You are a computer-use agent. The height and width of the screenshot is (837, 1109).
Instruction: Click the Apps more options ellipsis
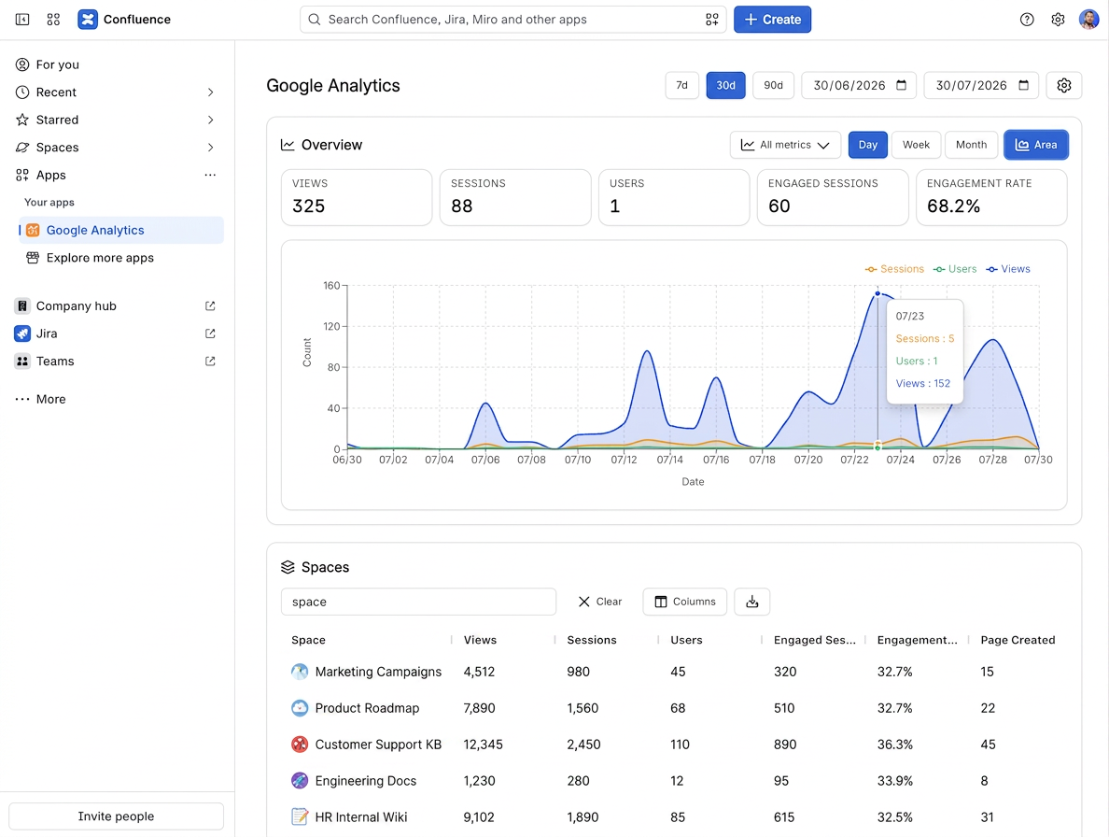[x=210, y=175]
